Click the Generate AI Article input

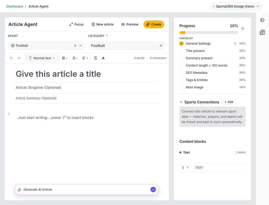point(87,189)
